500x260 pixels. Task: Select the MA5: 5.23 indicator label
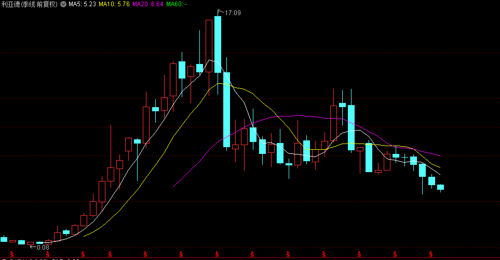click(82, 4)
